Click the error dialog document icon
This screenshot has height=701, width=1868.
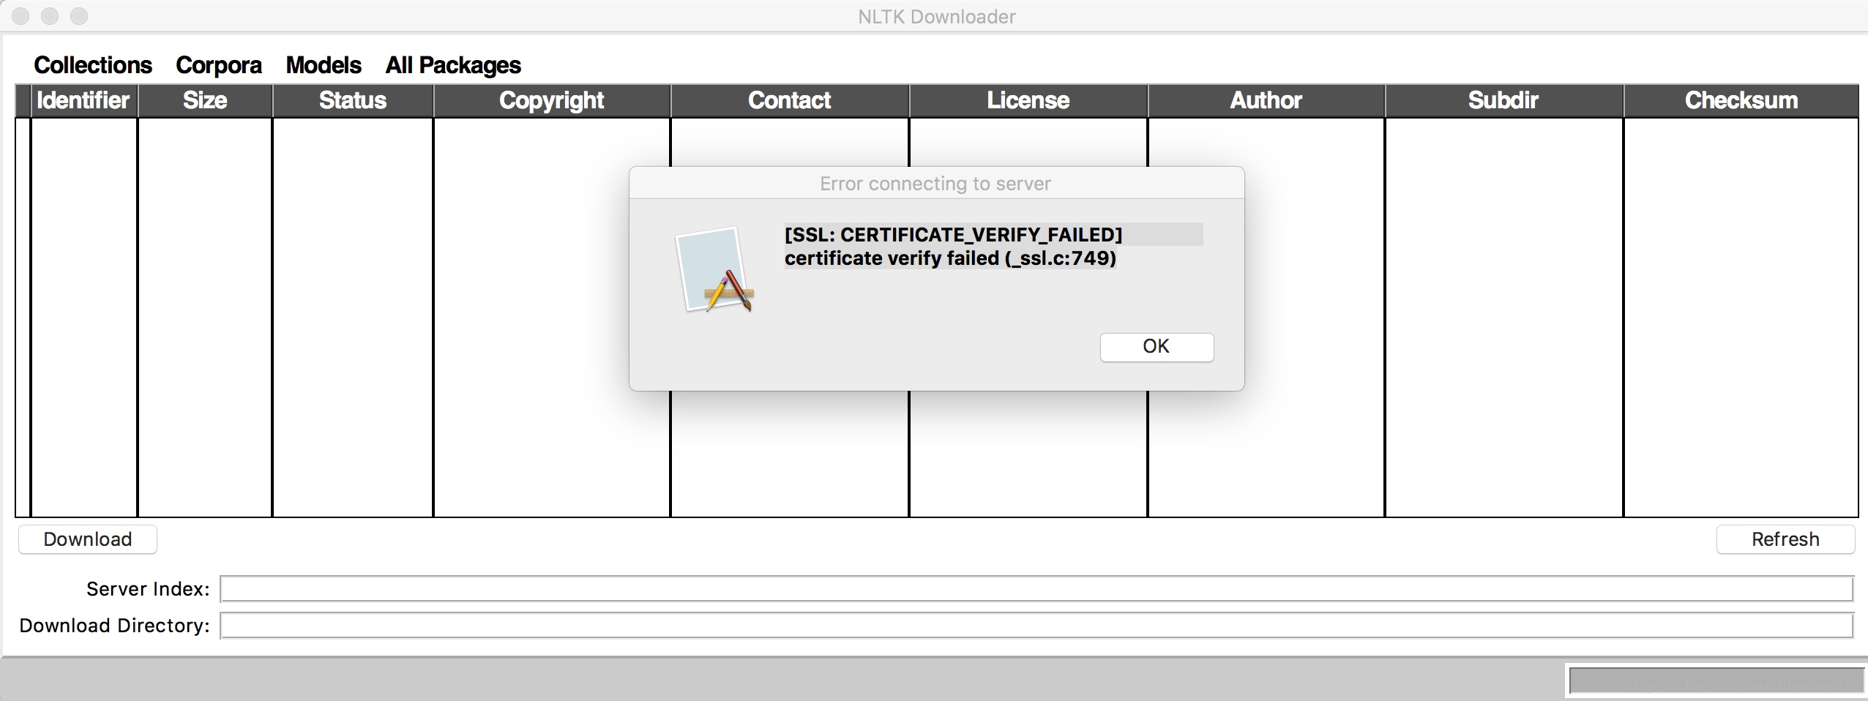pyautogui.click(x=714, y=270)
